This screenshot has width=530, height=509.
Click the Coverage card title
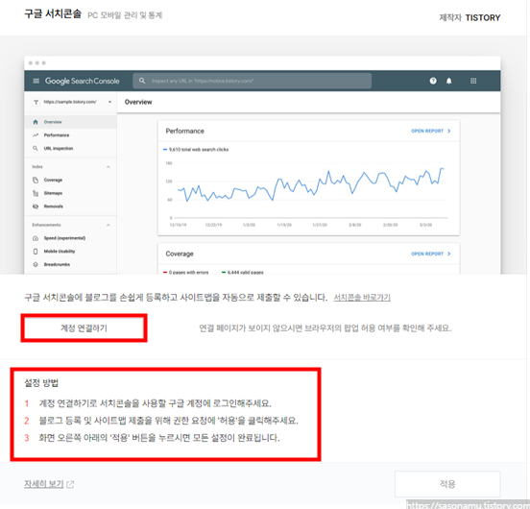(x=180, y=254)
